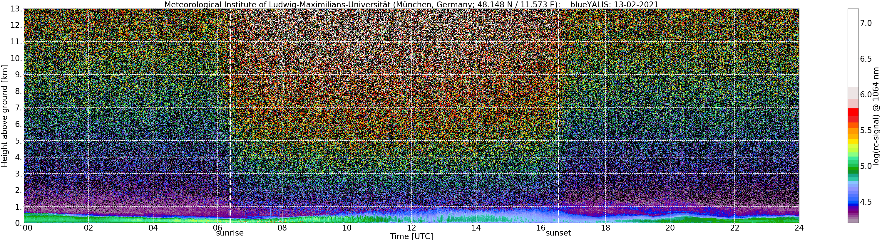
Task: Click the 'log(rc-signal) @ 1064 nm' colorbar label
Action: [x=876, y=116]
